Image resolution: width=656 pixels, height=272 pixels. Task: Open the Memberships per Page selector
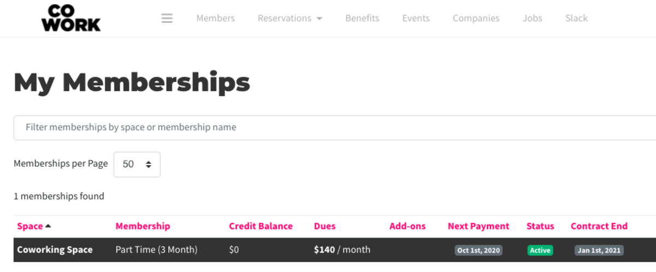[137, 164]
